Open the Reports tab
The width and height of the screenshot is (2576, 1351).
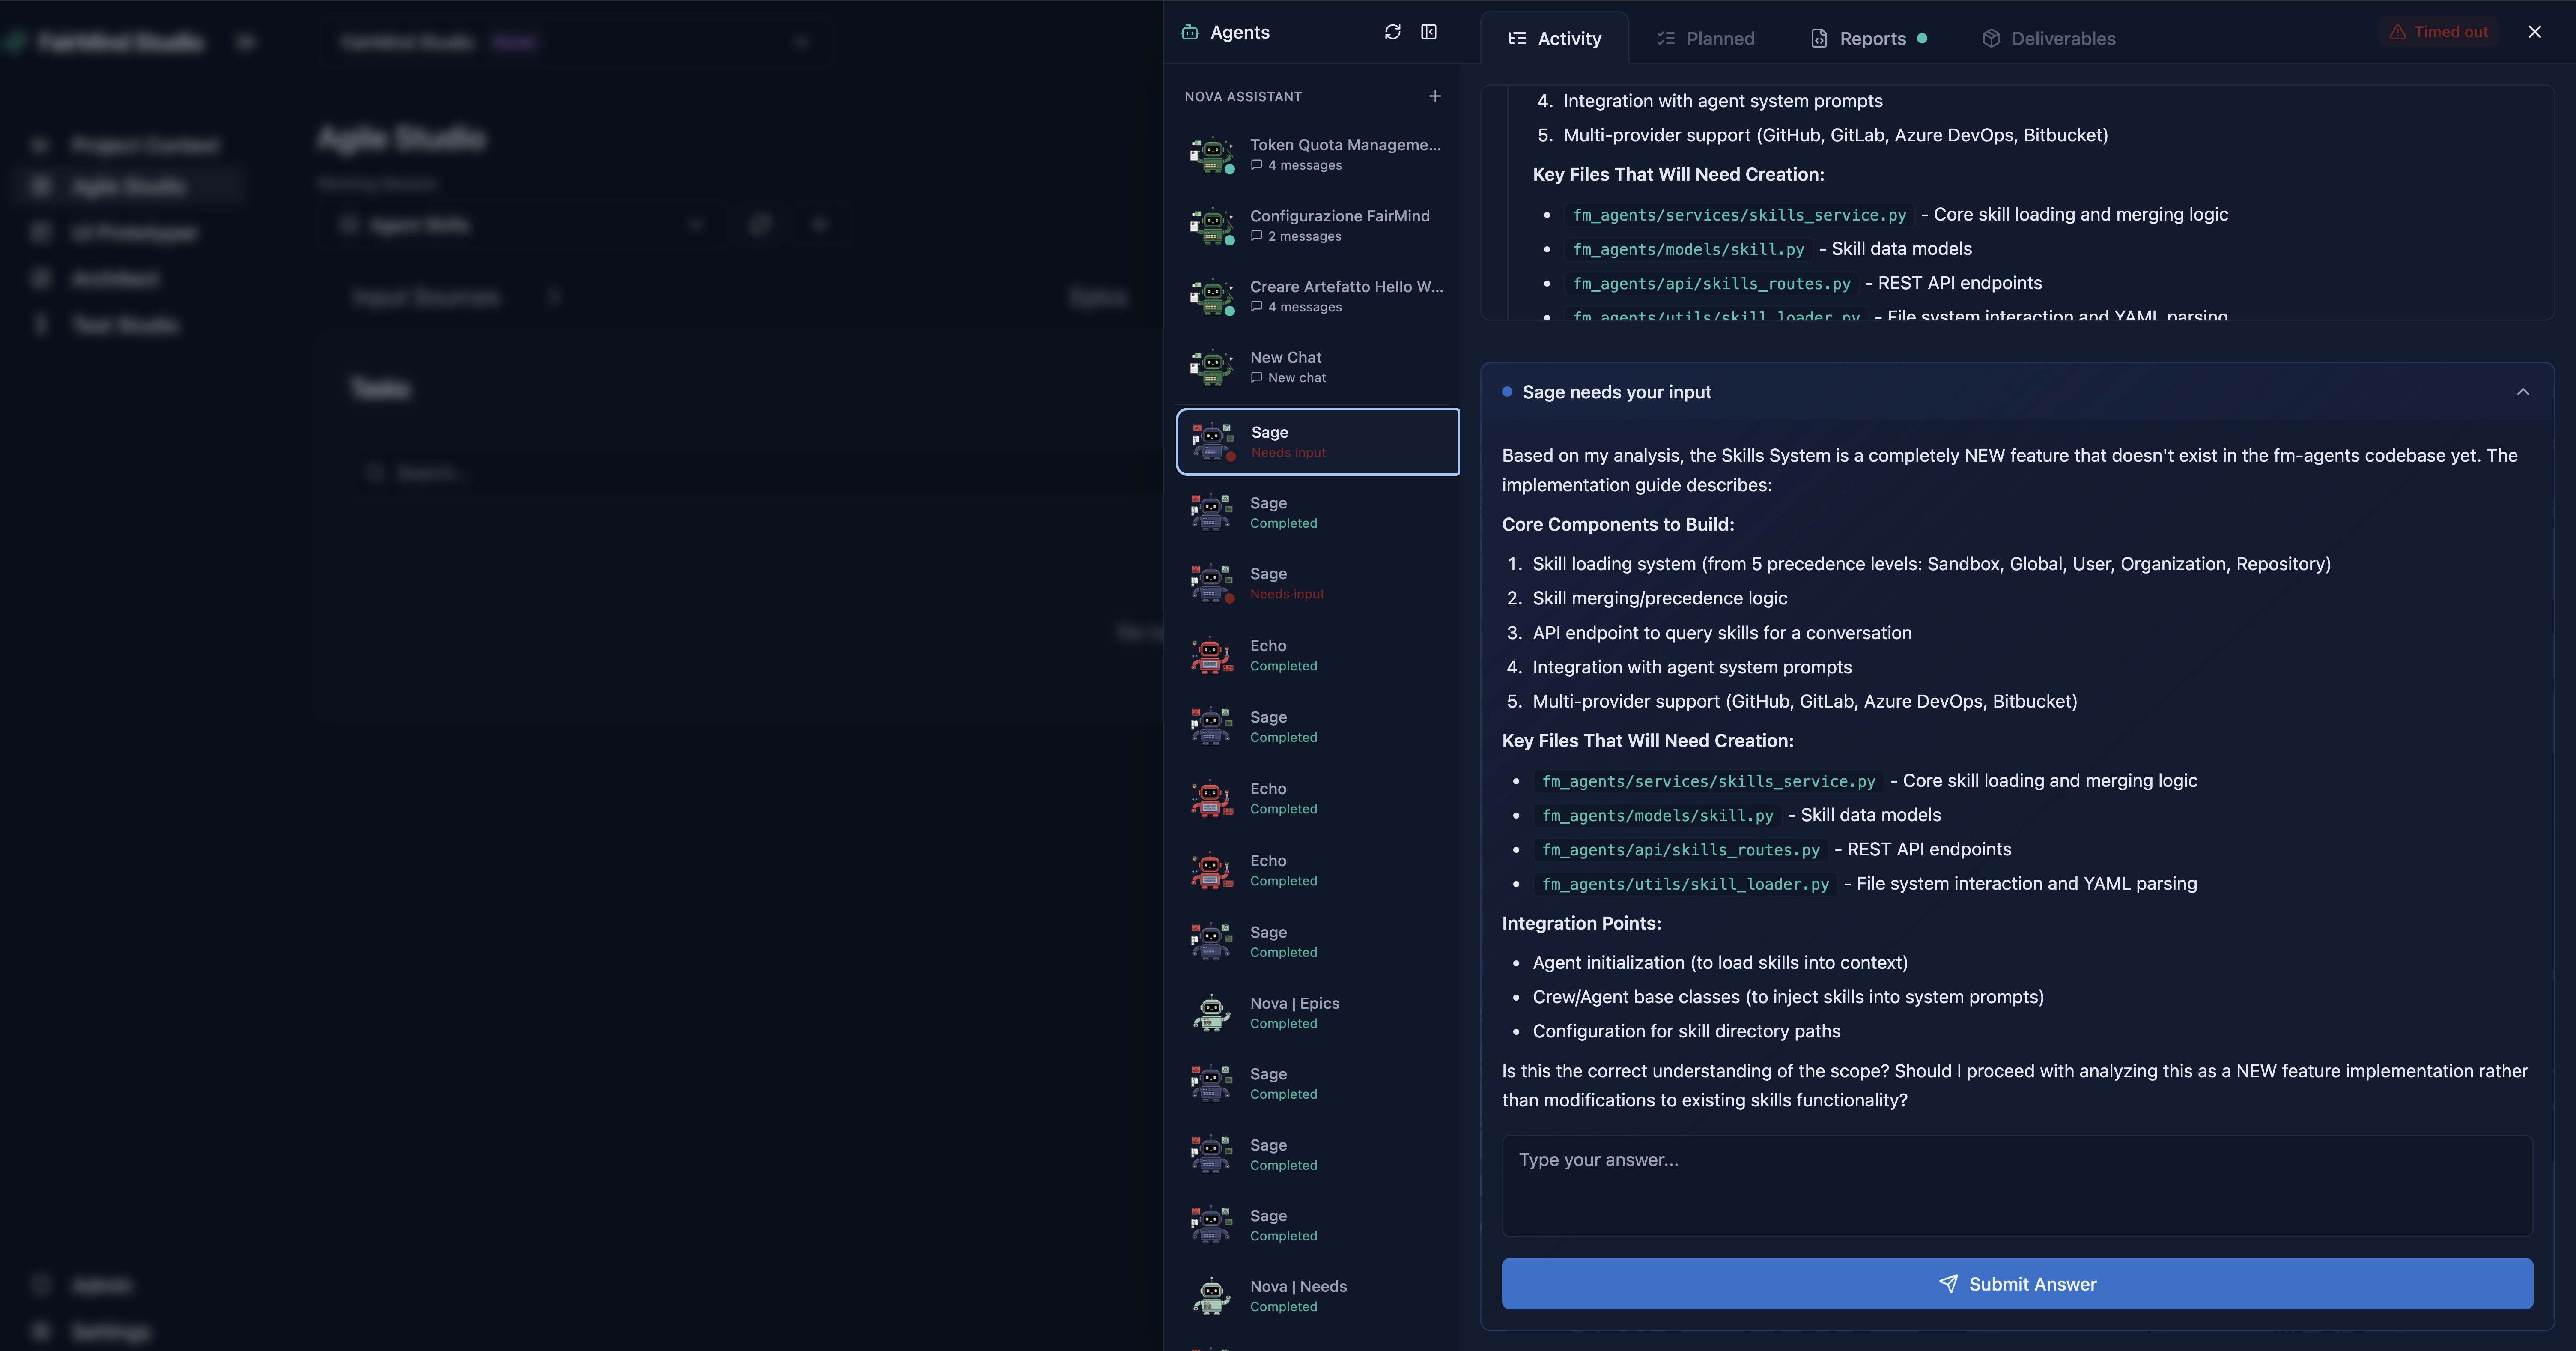[1870, 39]
